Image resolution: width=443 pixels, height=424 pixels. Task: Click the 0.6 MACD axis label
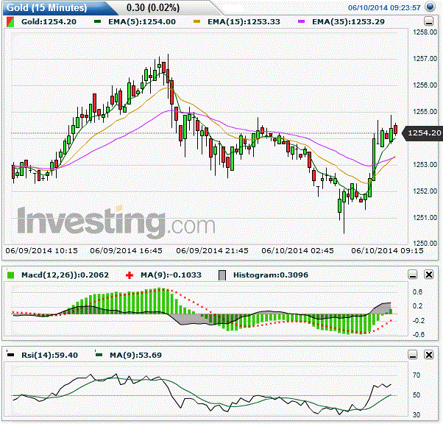417,292
